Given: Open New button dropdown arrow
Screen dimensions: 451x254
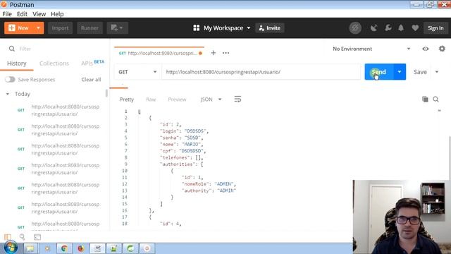Looking at the screenshot, I should point(38,28).
